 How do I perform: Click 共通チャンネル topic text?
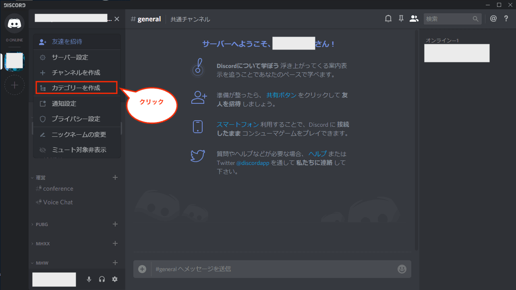click(190, 19)
